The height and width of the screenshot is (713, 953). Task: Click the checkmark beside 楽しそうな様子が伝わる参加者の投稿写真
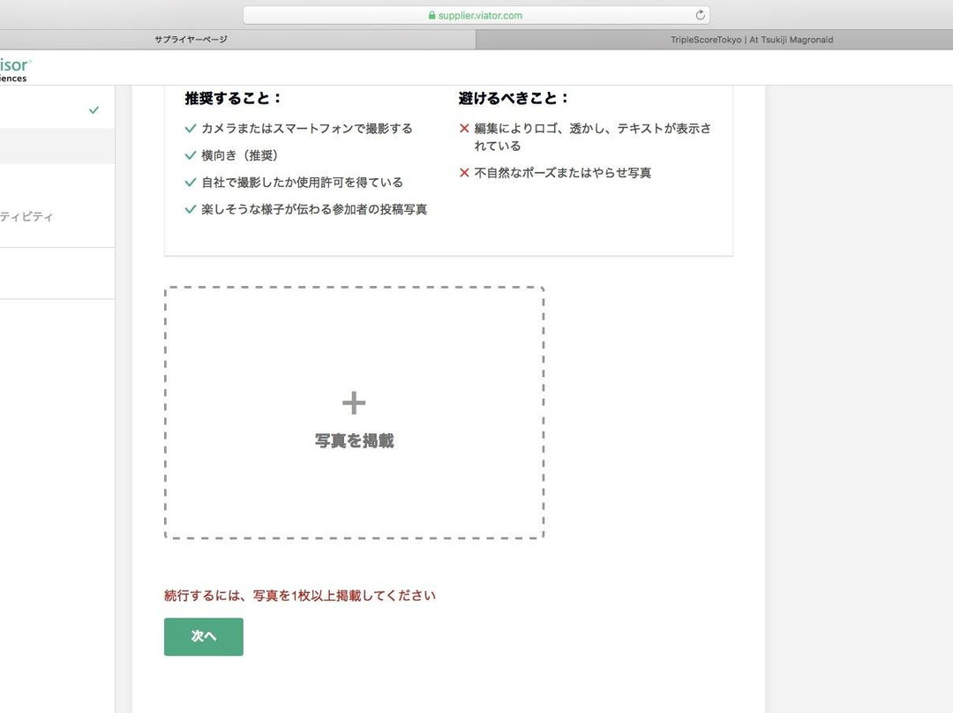[191, 209]
